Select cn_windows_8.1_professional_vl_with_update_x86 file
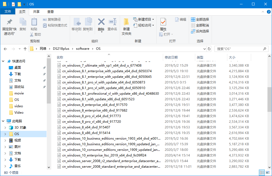The image size is (272, 176). (110, 94)
